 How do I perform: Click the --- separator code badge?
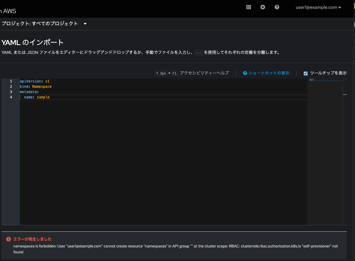[x=199, y=53]
